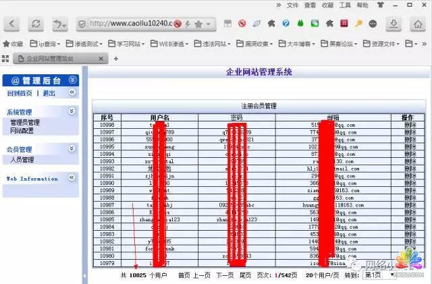The height and width of the screenshot is (284, 432).
Task: Delete the member row 10998
Action: click(x=410, y=125)
